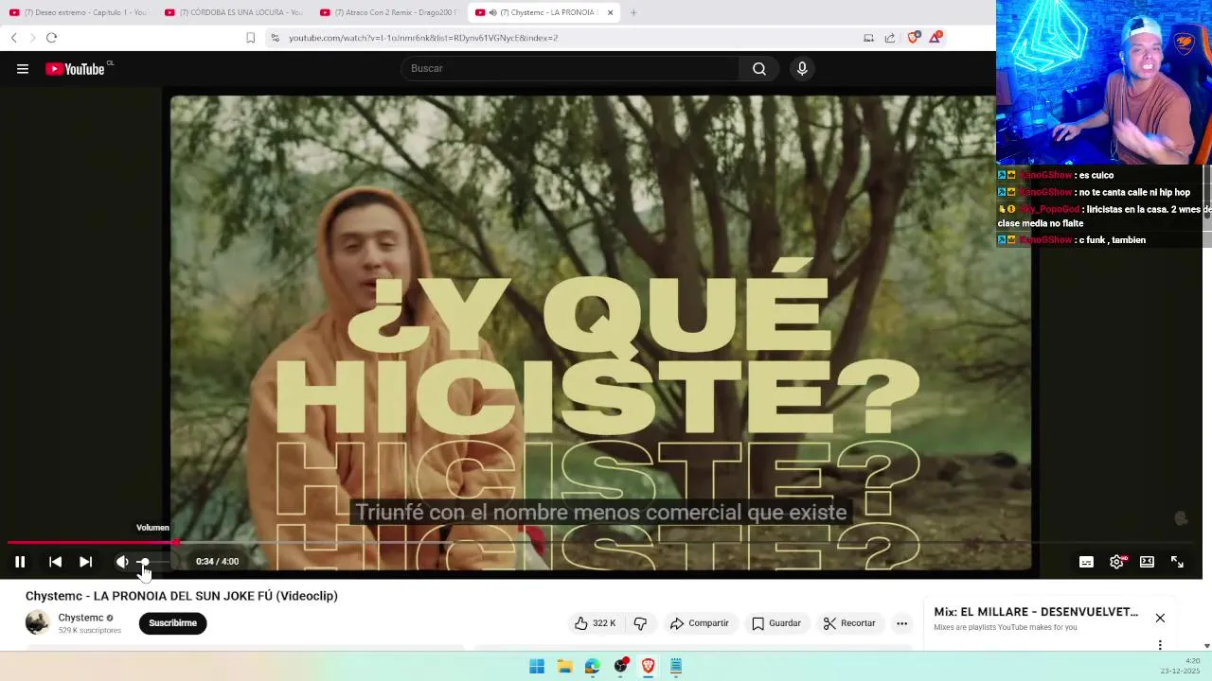The height and width of the screenshot is (681, 1212).
Task: Open the Brave Rewards triangle icon
Action: tap(936, 37)
